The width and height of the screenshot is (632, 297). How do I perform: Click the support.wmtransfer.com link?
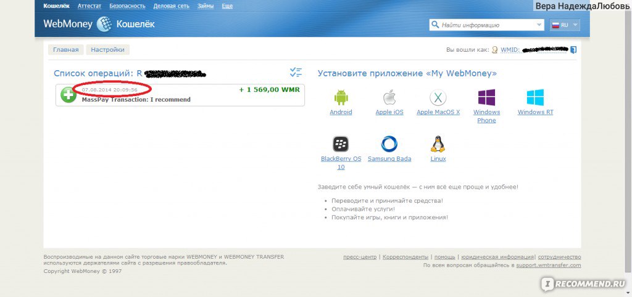(x=549, y=265)
